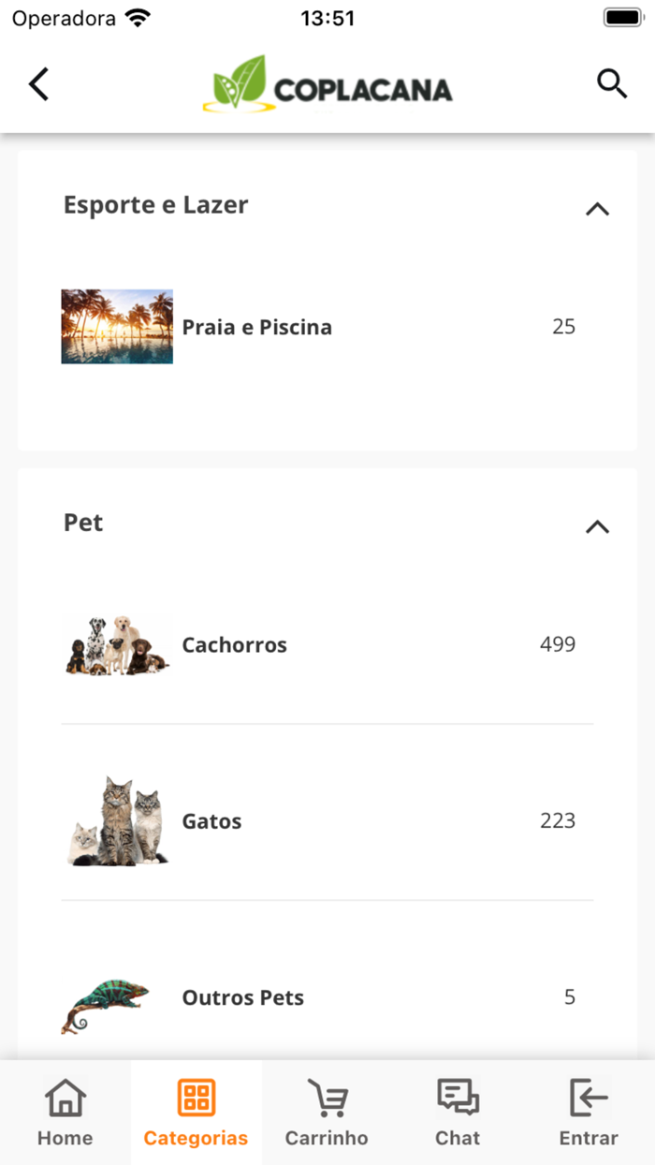Collapse the Pet category chevron
Viewport: 655px width, 1165px height.
click(x=597, y=526)
